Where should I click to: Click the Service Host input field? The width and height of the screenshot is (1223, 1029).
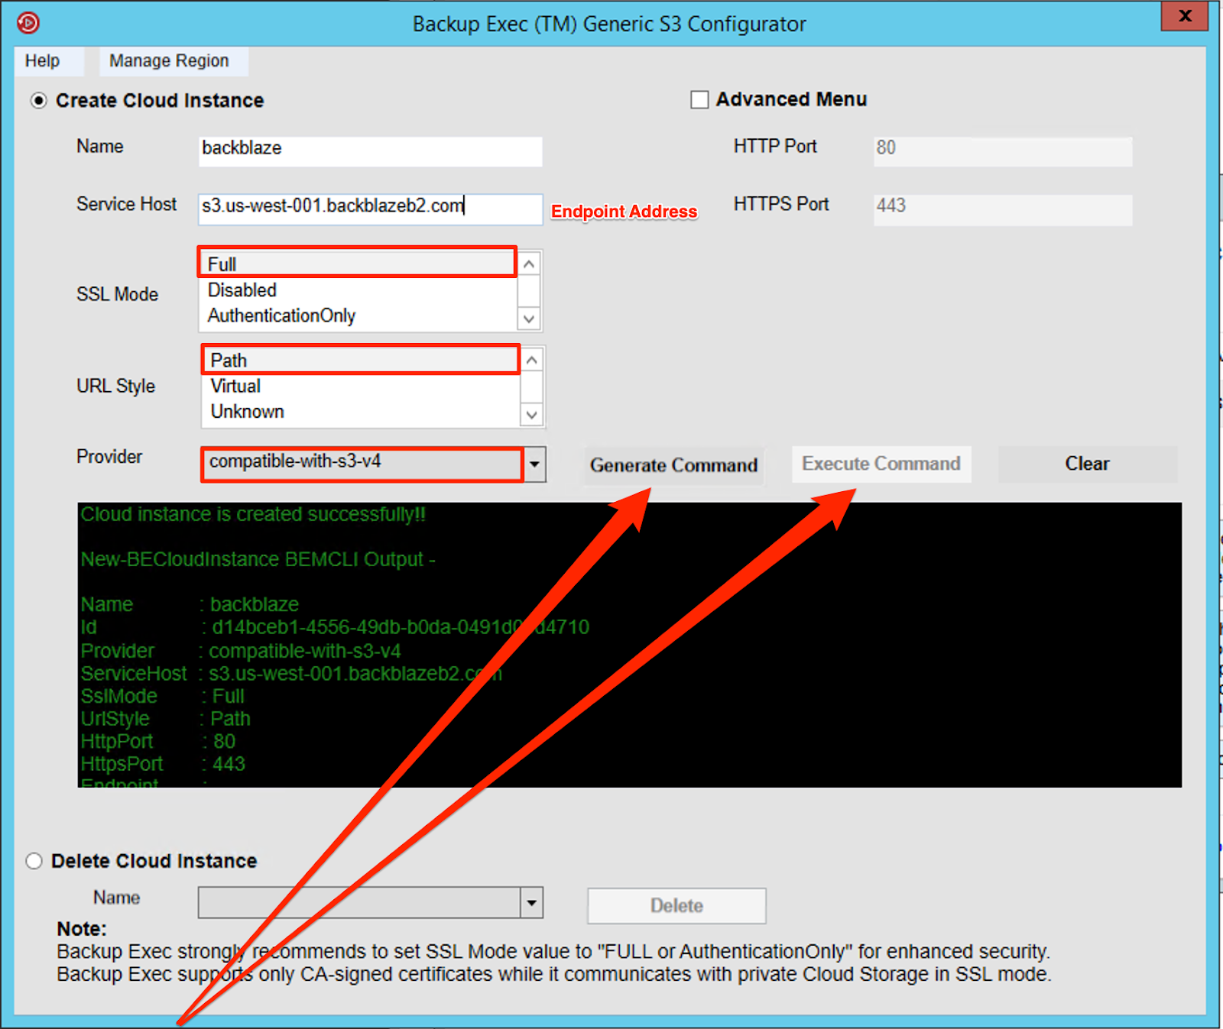370,209
